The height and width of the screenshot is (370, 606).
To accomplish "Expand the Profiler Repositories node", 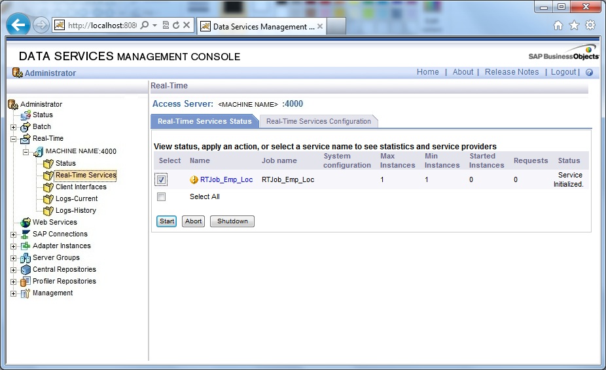I will (x=14, y=282).
